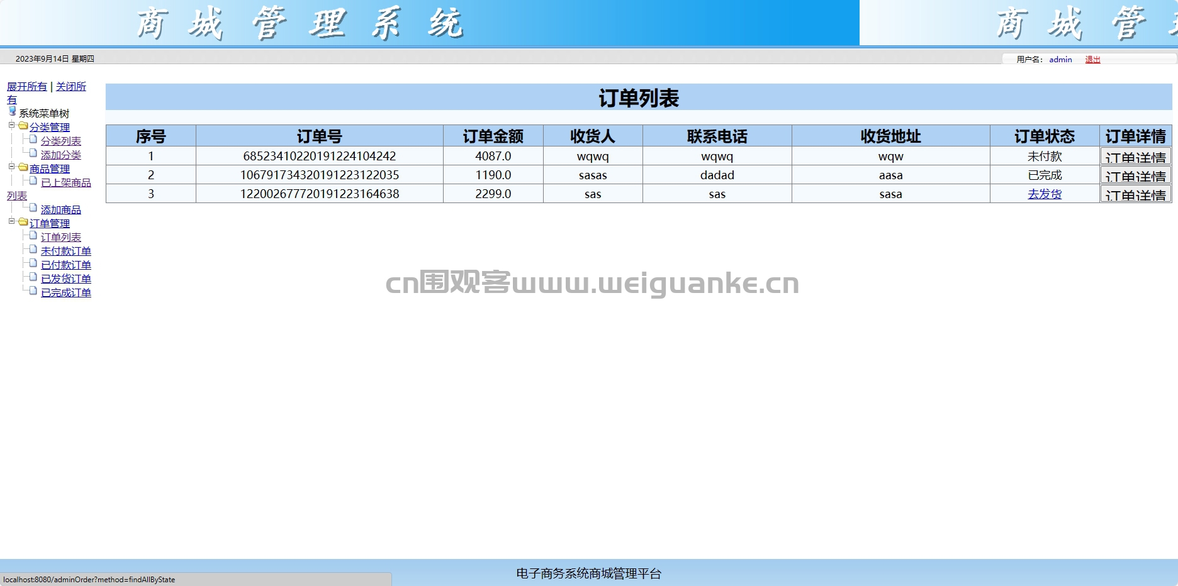
Task: Open the 分类管理 menu link
Action: point(50,127)
